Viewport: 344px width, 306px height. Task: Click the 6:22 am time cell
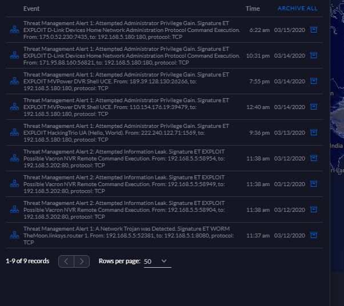point(259,30)
